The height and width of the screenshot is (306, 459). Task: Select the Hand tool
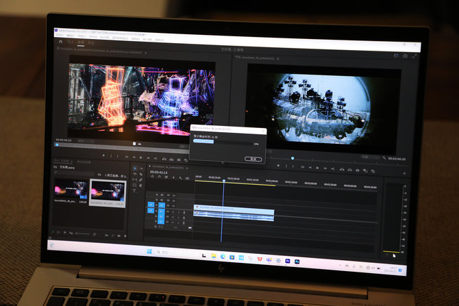coord(141,186)
